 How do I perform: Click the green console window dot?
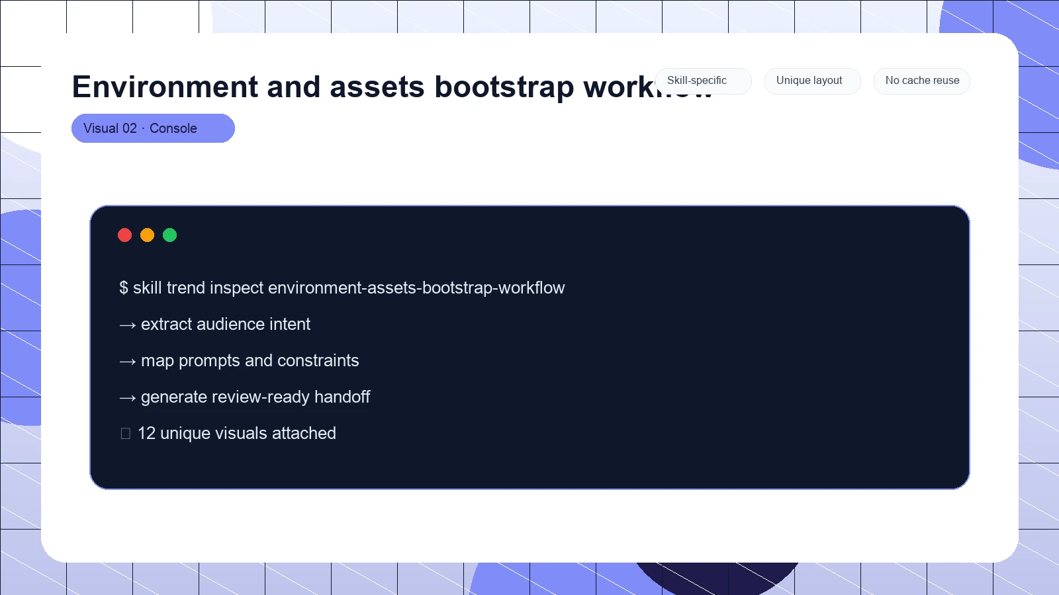coord(169,235)
